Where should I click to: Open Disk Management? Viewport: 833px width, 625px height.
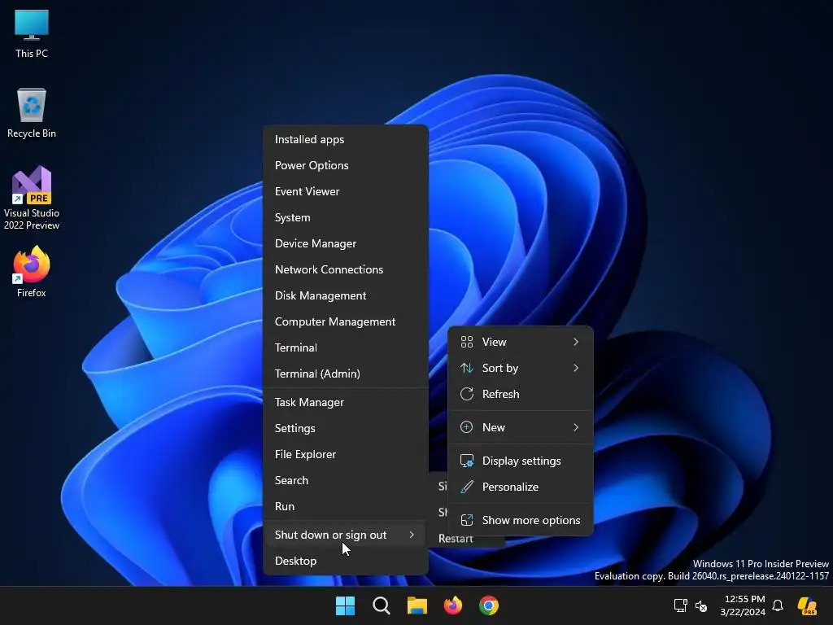click(346, 295)
